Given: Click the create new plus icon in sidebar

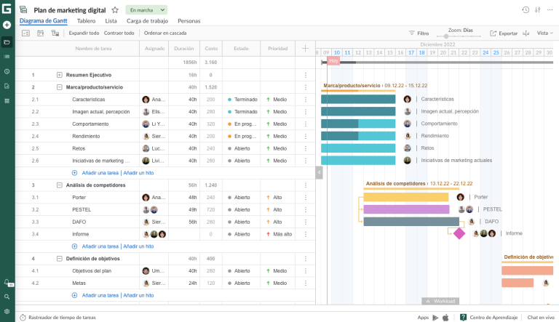Looking at the screenshot, I should [7, 25].
